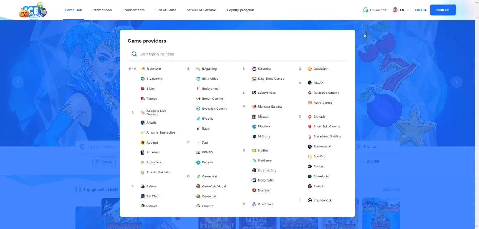
Task: Click the Fugaso provider icon
Action: (x=199, y=162)
